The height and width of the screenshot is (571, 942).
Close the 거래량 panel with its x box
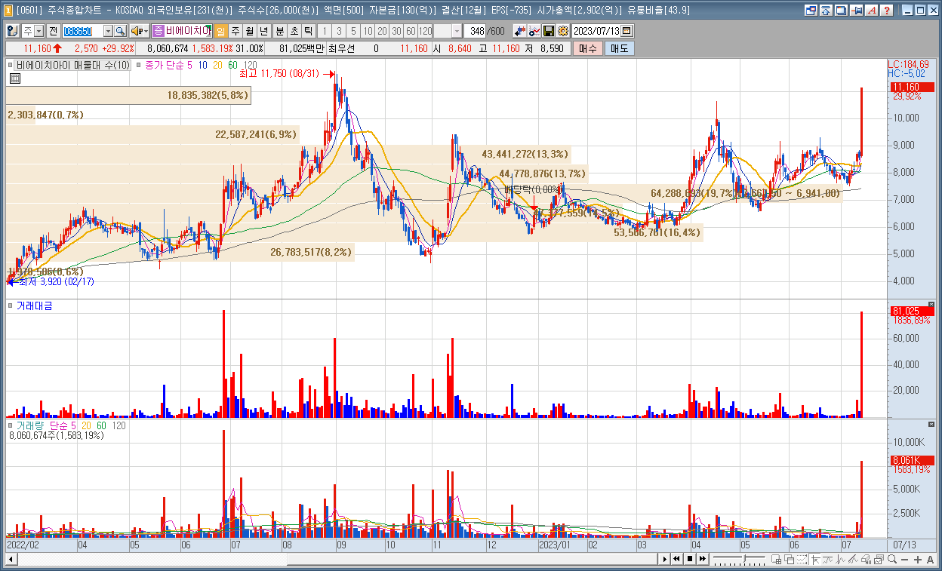(x=931, y=425)
